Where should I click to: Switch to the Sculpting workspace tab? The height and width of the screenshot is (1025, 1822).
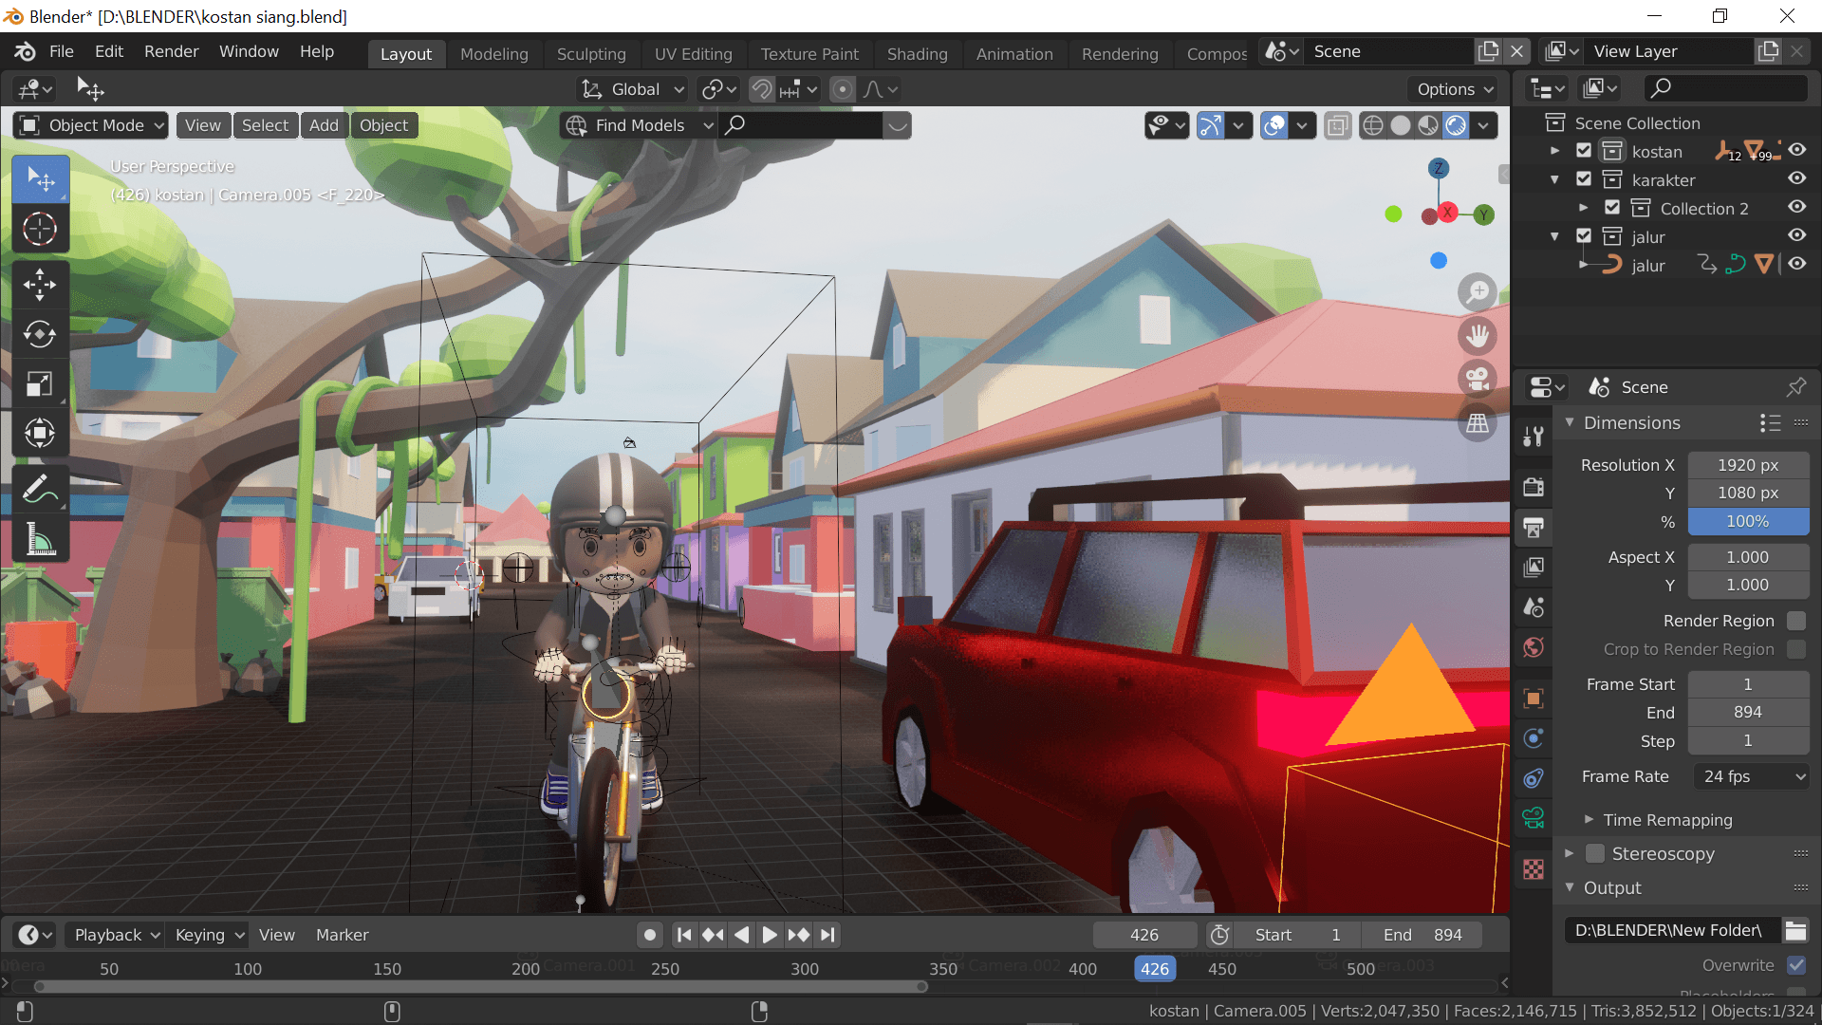(x=590, y=54)
